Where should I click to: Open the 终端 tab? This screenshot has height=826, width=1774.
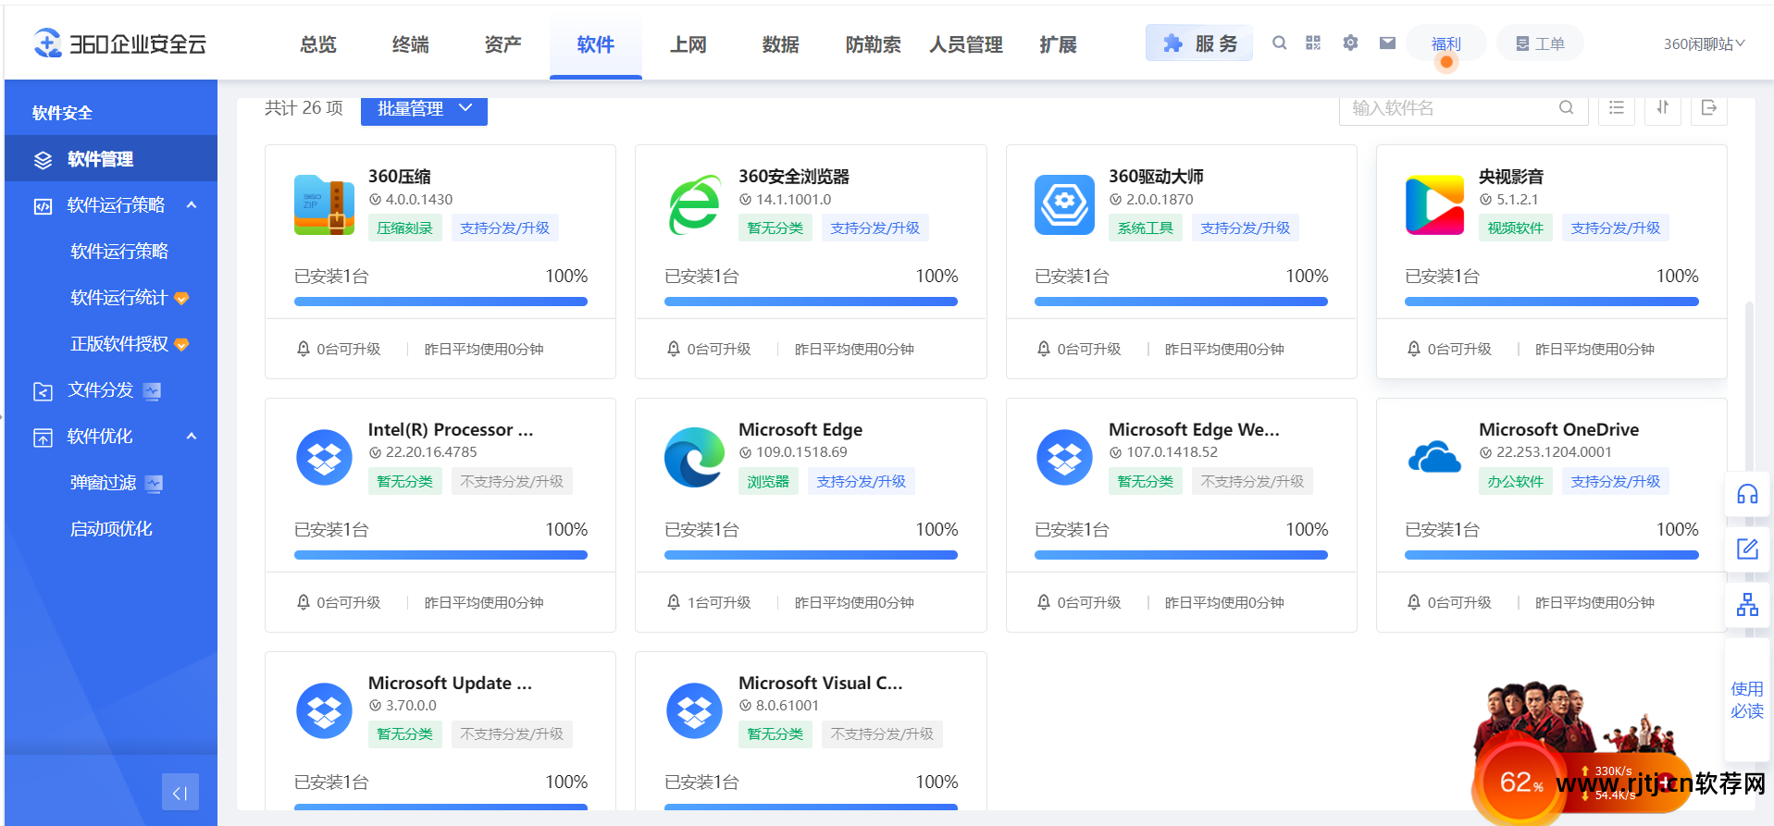[x=411, y=44]
